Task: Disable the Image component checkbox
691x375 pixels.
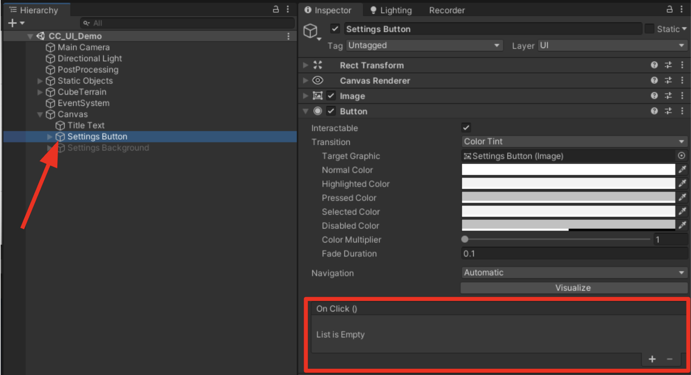Action: click(331, 96)
